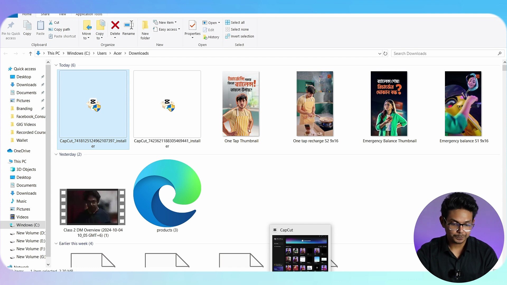Click Invert selection
507x285 pixels.
coord(240,36)
